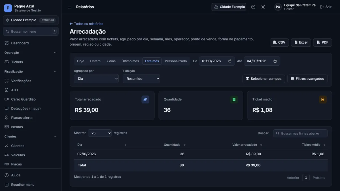Open the Exibição Resumido dropdown
Image resolution: width=340 pixels, height=191 pixels.
pos(141,79)
